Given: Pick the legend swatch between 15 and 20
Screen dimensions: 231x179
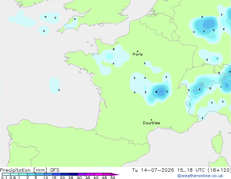Looking at the screenshot, I should (x=57, y=174).
